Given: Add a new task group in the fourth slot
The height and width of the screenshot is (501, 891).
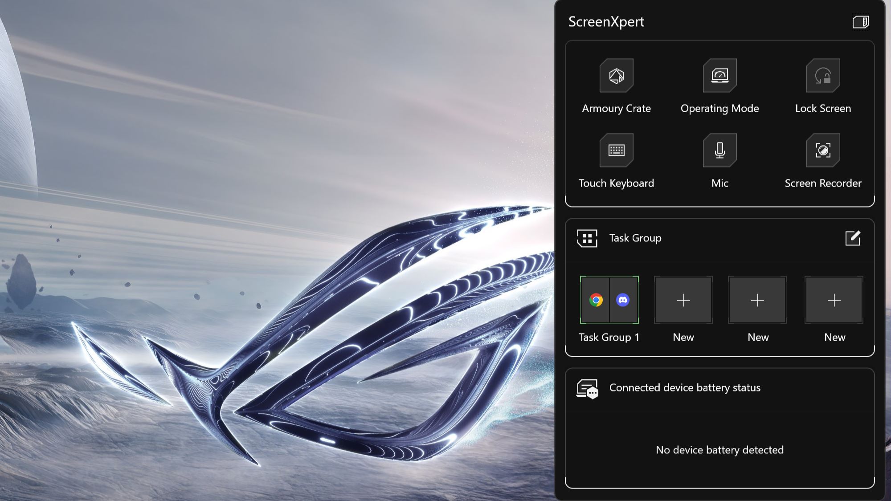Looking at the screenshot, I should [834, 300].
